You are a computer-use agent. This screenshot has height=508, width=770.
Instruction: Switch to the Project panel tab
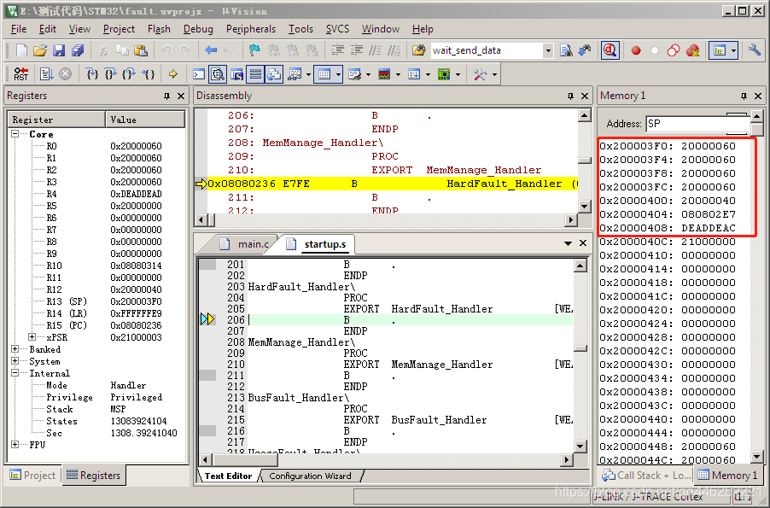(32, 476)
